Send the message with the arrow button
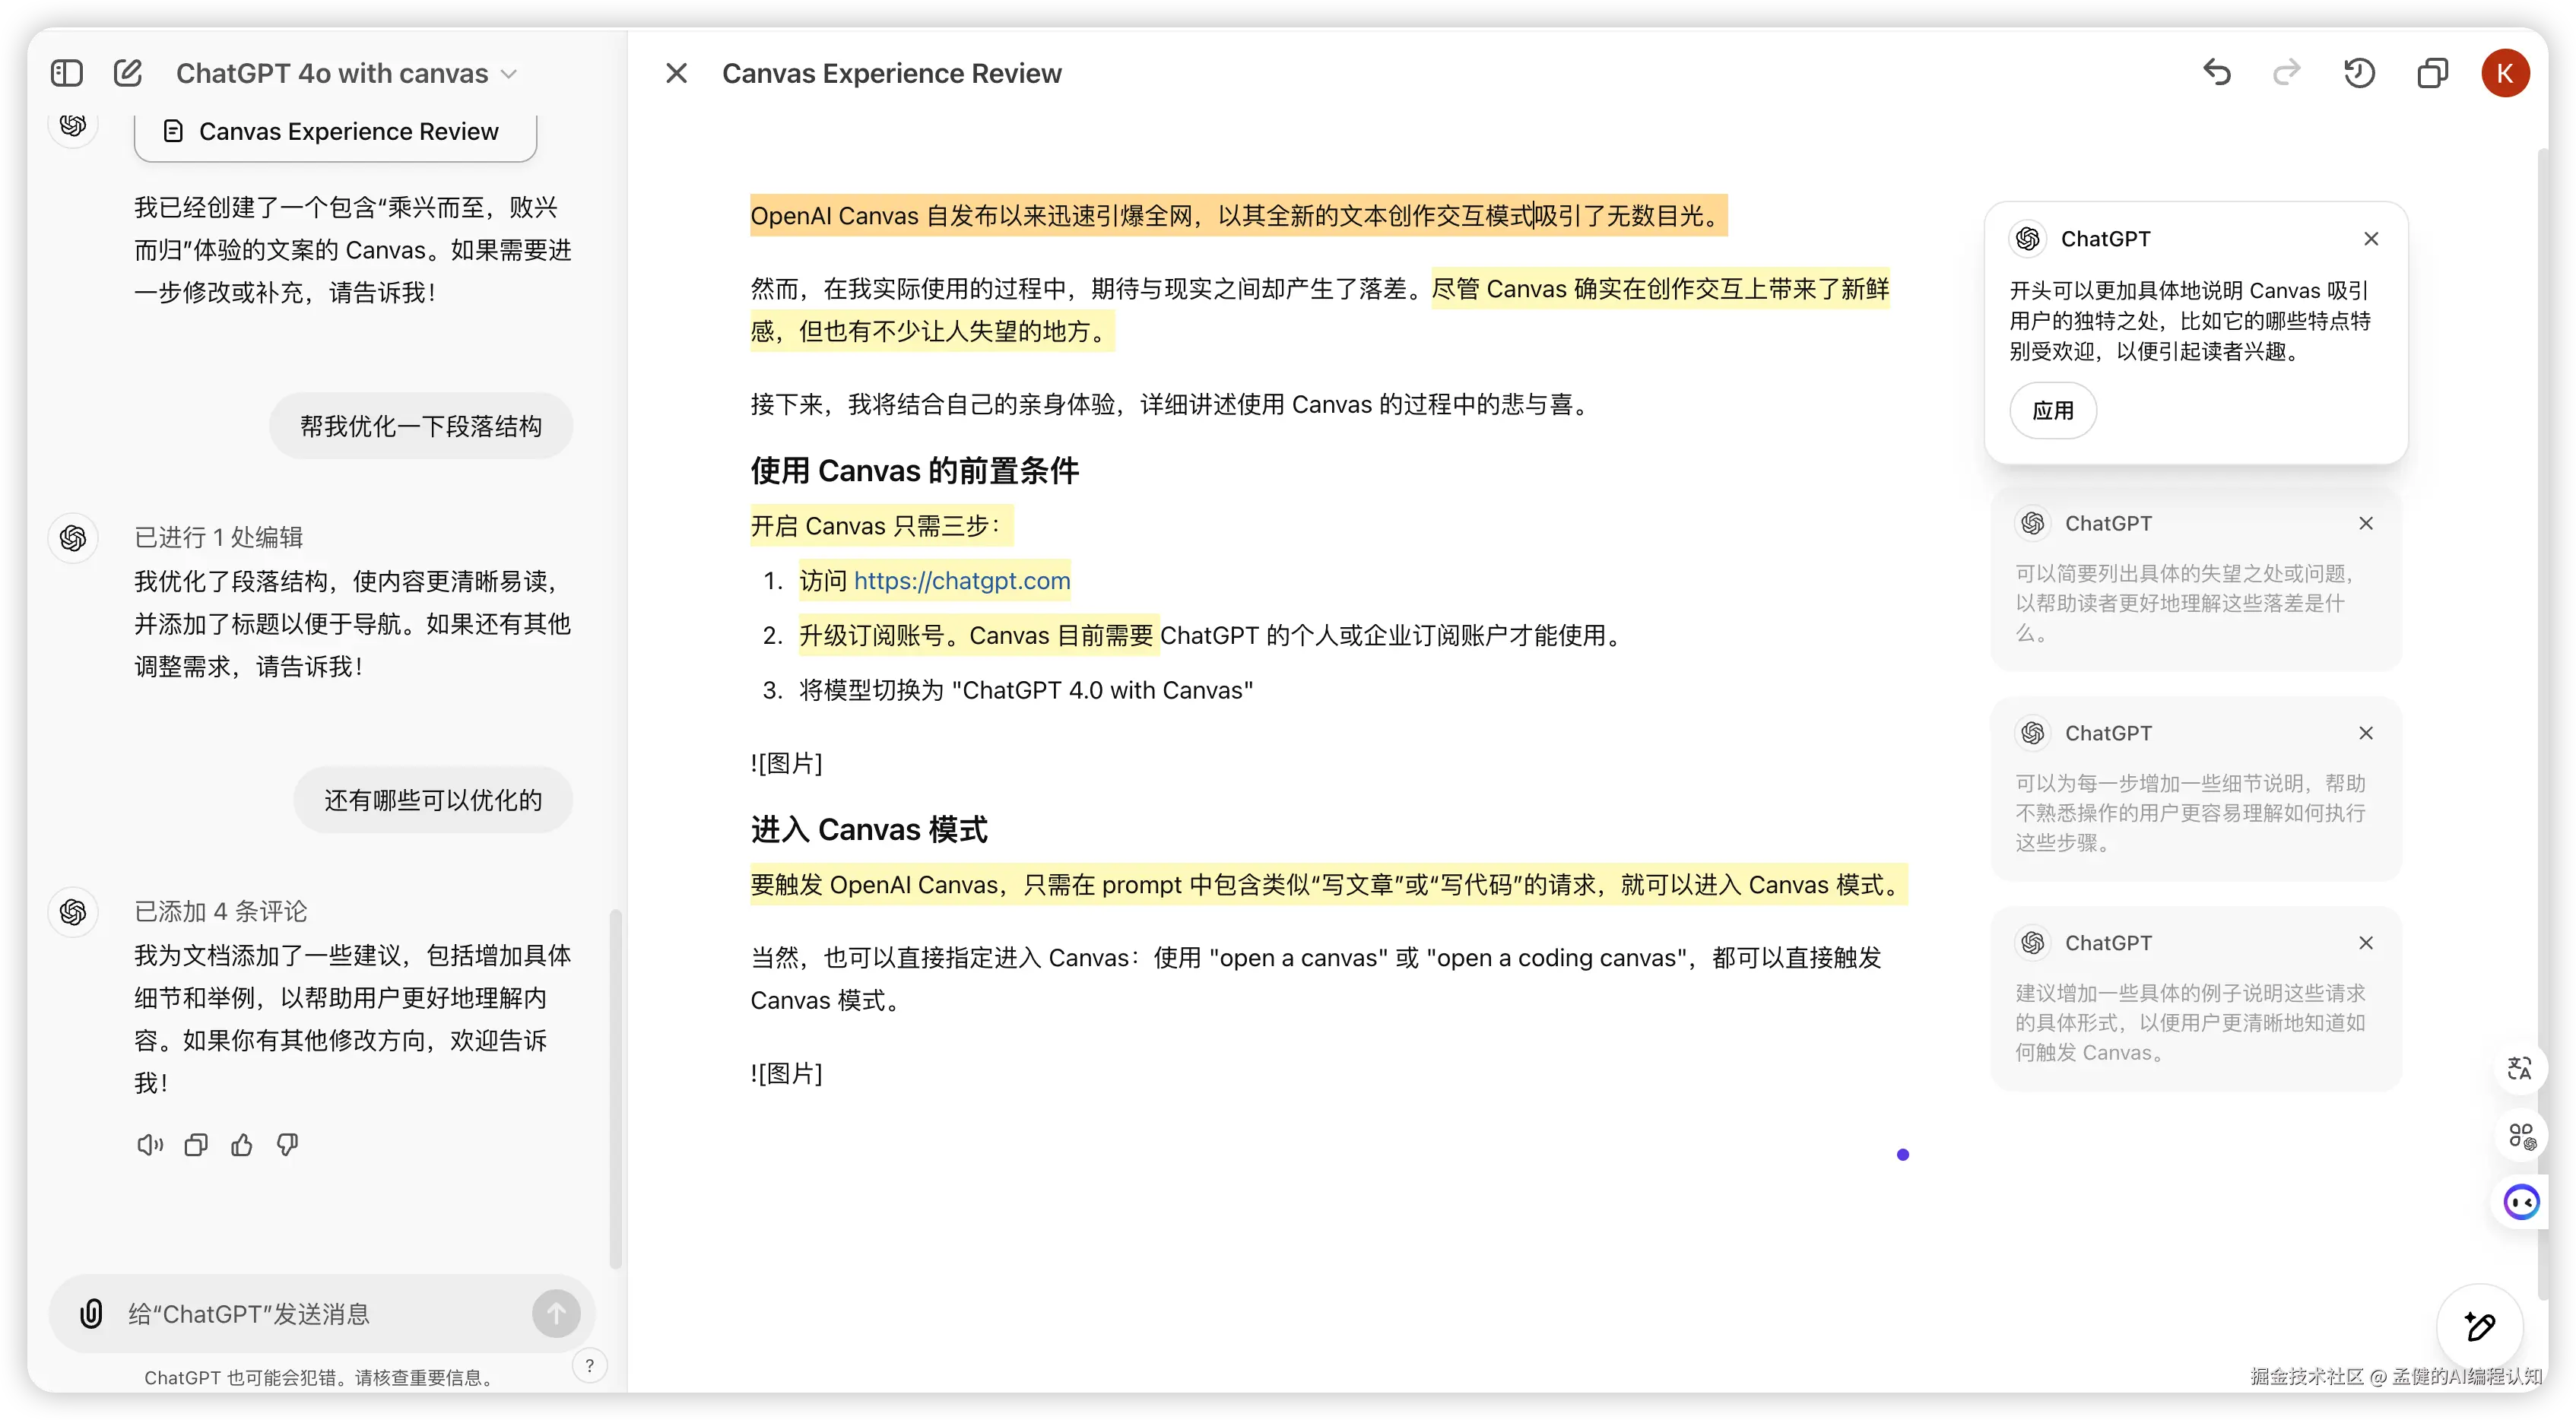 (x=556, y=1314)
